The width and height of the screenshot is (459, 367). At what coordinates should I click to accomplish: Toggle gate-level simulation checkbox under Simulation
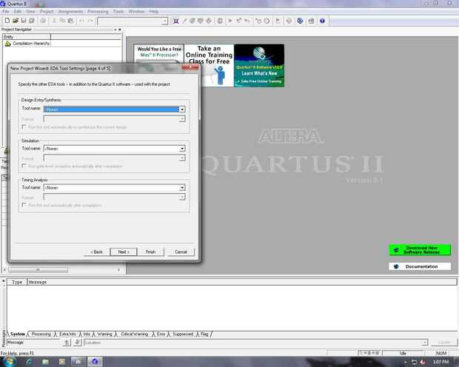click(24, 166)
